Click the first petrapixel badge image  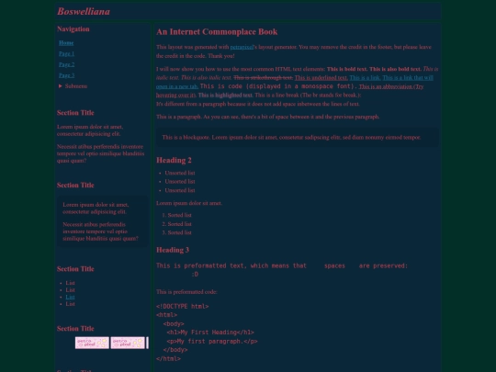[92, 343]
